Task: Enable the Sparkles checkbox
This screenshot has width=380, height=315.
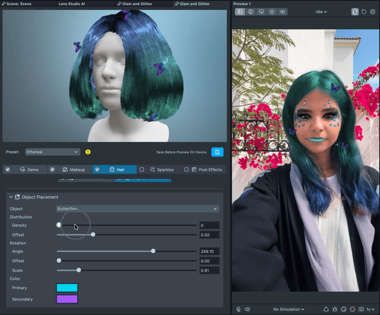Action: pos(142,169)
